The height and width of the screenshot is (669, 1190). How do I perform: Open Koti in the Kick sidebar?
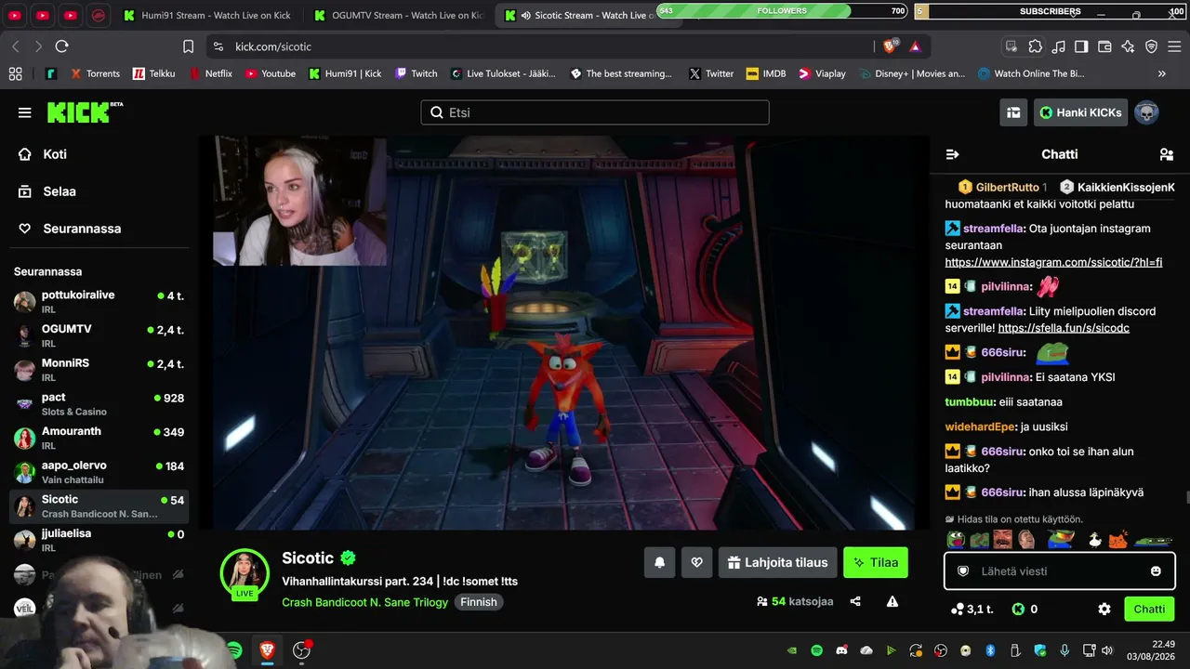coord(55,154)
